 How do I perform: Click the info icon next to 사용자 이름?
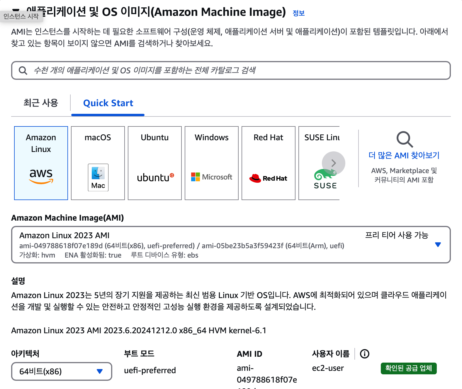pos(364,354)
